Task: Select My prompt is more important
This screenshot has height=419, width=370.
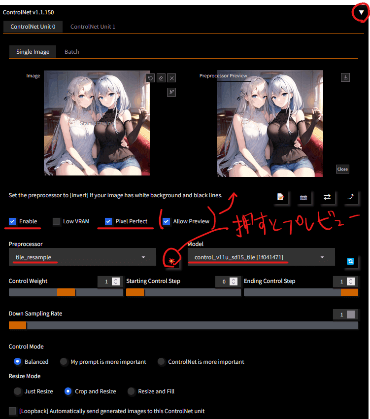Action: coord(64,361)
